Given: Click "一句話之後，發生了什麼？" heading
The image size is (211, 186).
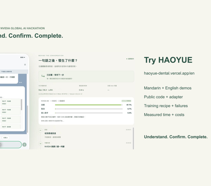Looking at the screenshot, I should click(58, 61).
